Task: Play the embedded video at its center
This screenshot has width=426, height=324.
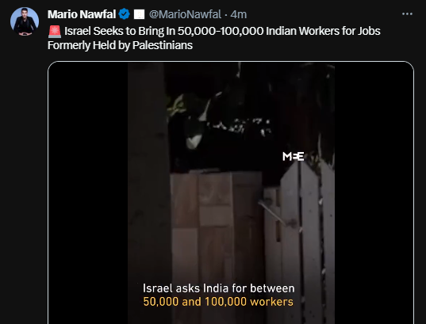Action: point(231,192)
